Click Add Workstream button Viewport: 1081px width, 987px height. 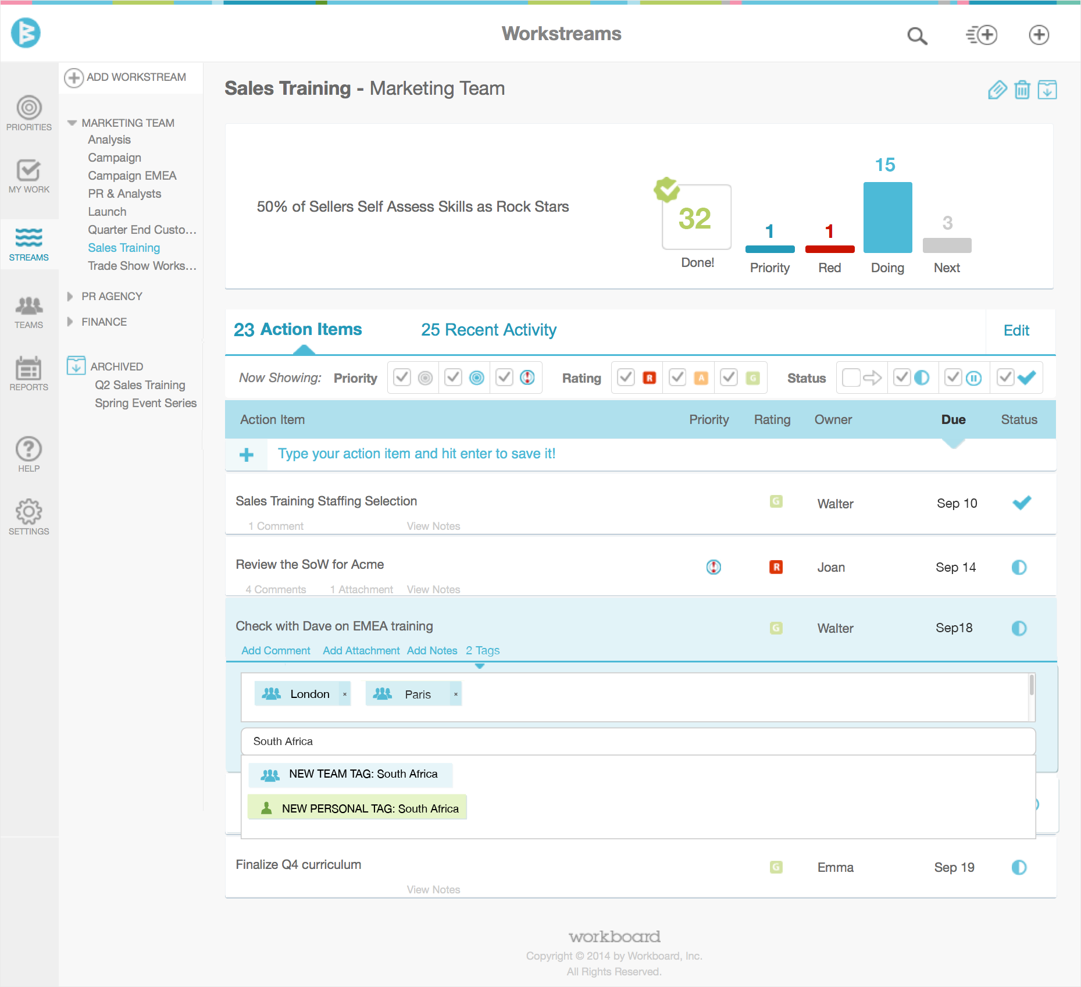click(126, 77)
